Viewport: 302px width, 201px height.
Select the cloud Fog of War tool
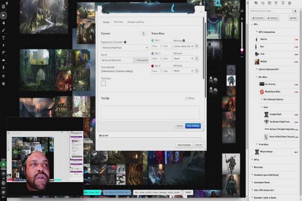[4, 60]
